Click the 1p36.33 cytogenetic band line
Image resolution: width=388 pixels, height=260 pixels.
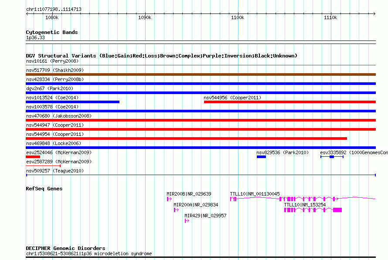pyautogui.click(x=201, y=42)
